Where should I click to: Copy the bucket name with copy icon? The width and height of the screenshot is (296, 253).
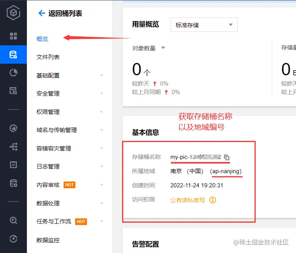[227, 157]
